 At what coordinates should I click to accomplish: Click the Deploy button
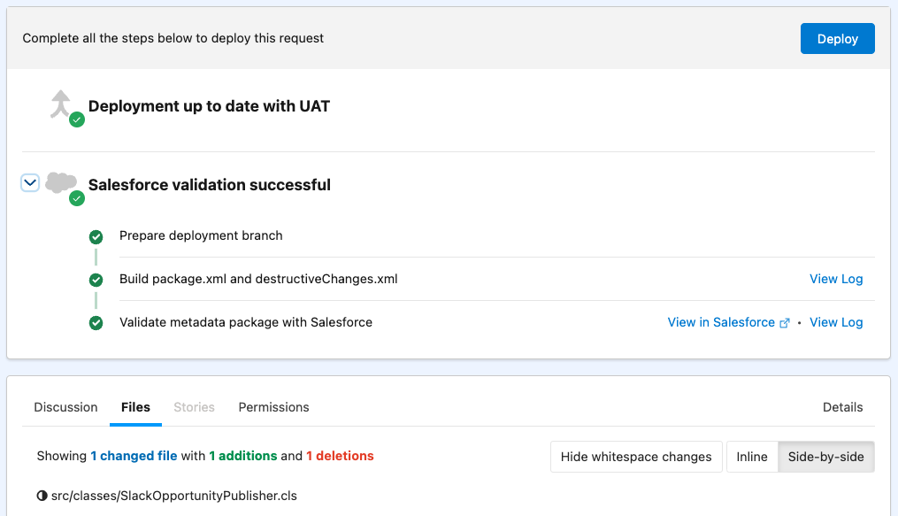(x=837, y=38)
